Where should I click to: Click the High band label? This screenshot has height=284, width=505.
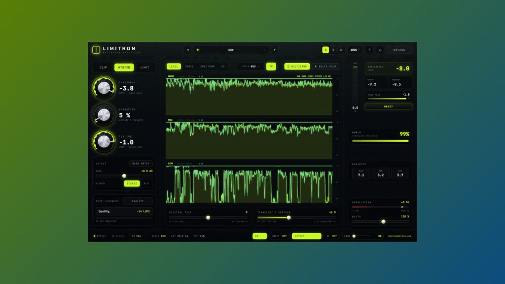click(x=171, y=76)
